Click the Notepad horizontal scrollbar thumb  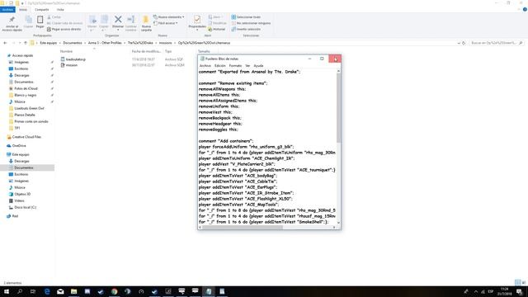coord(243,228)
